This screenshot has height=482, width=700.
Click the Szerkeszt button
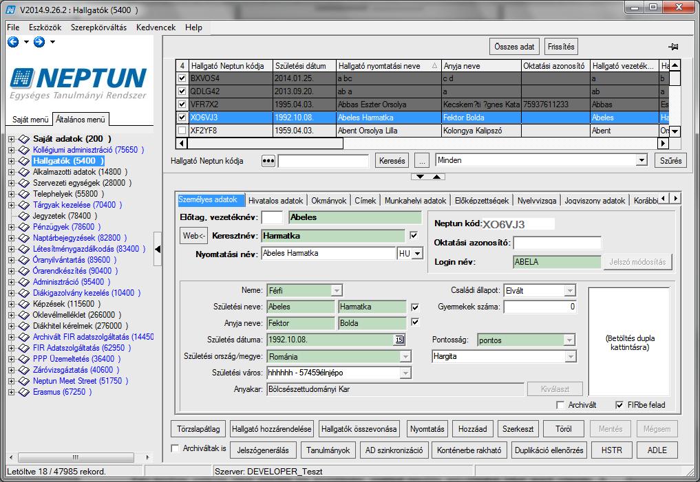(518, 429)
